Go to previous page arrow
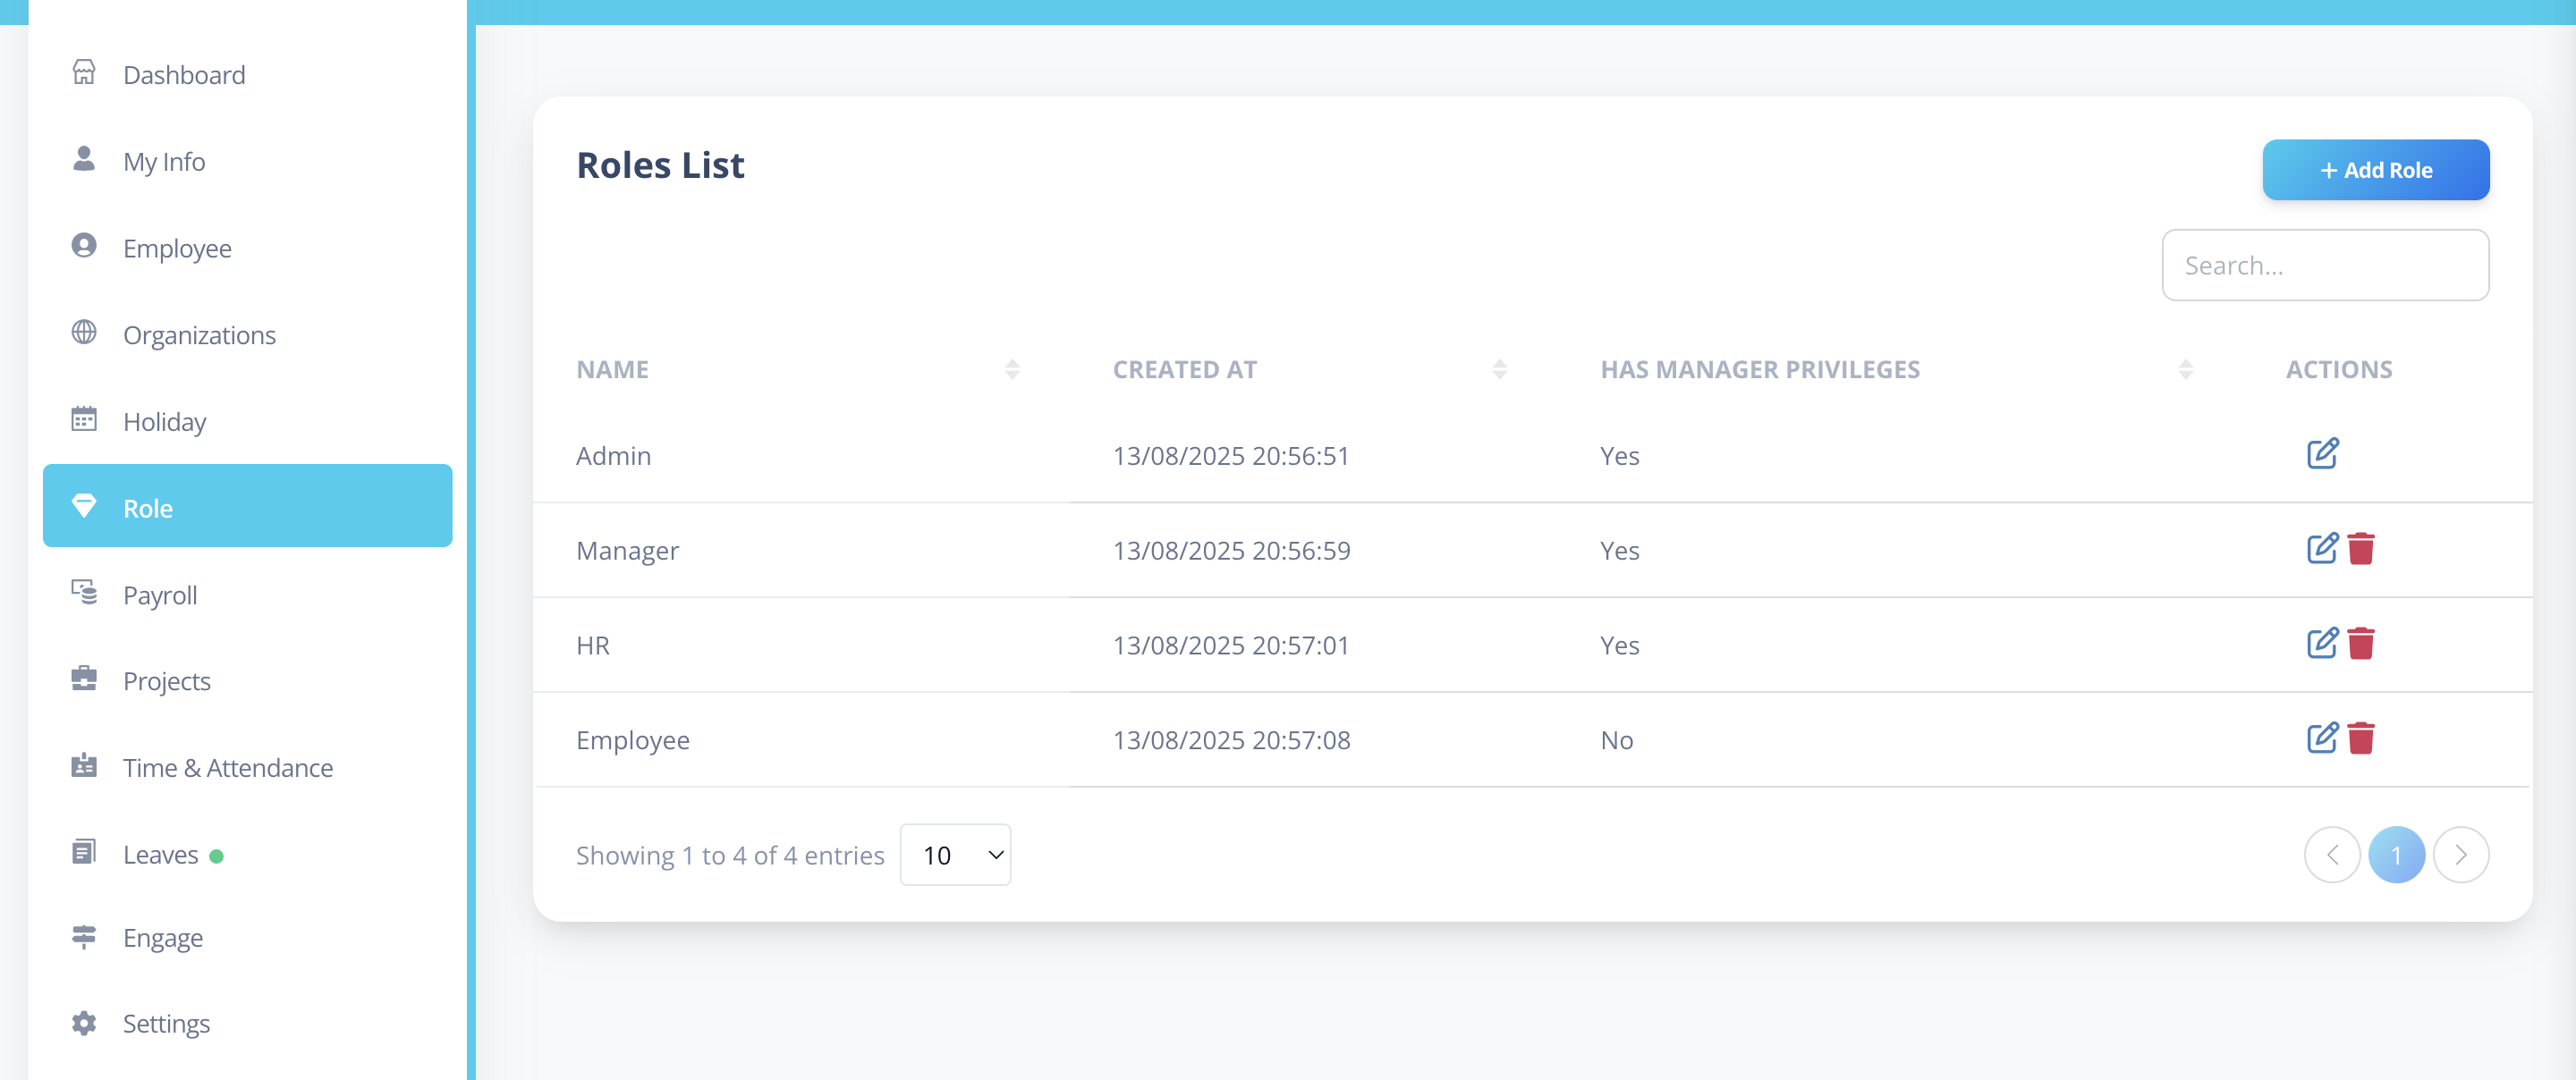 (2331, 855)
